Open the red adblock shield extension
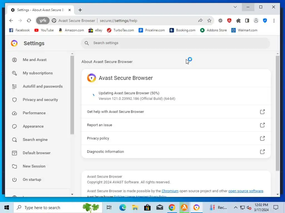The width and height of the screenshot is (285, 213). [229, 21]
